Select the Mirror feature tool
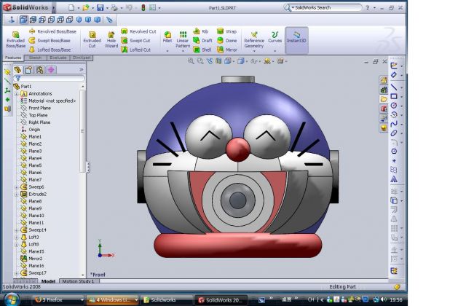Image resolution: width=466 pixels, height=306 pixels. [x=227, y=50]
